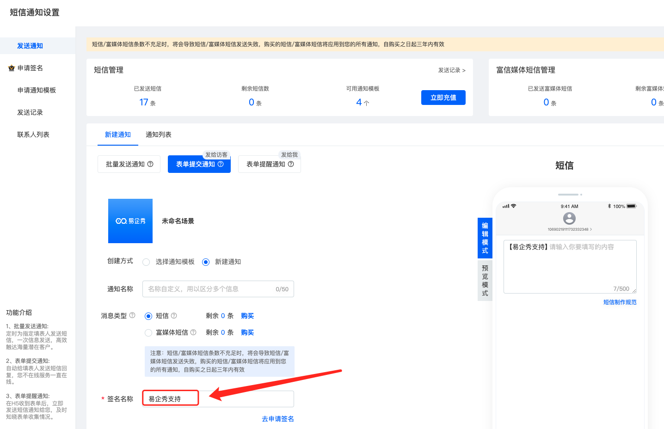
Task: Click the sender number chevron in phone preview
Action: click(591, 229)
